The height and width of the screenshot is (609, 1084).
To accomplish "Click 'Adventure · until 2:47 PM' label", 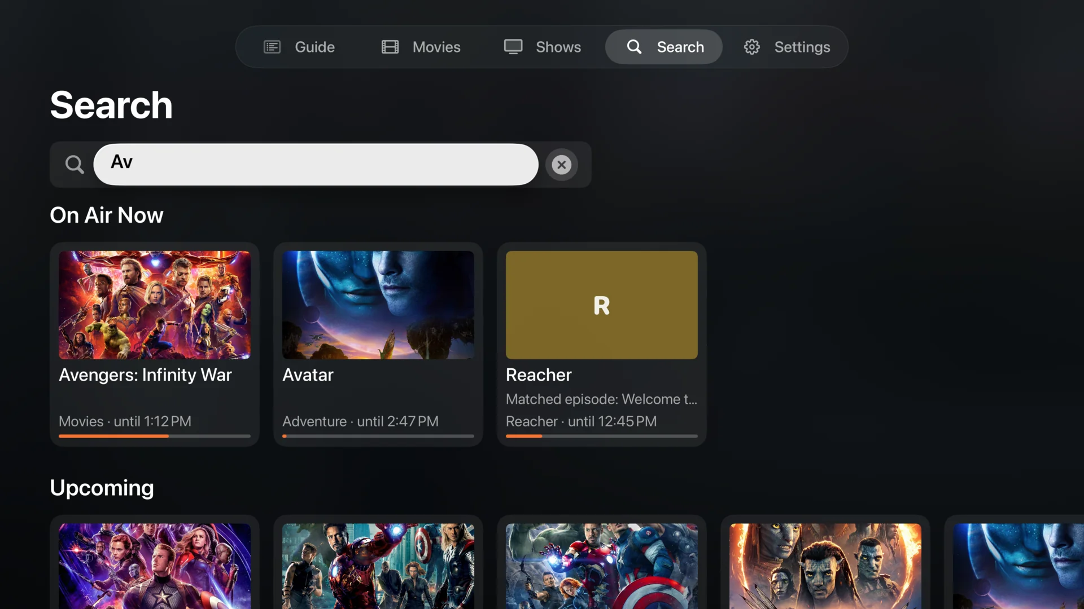I will (360, 421).
